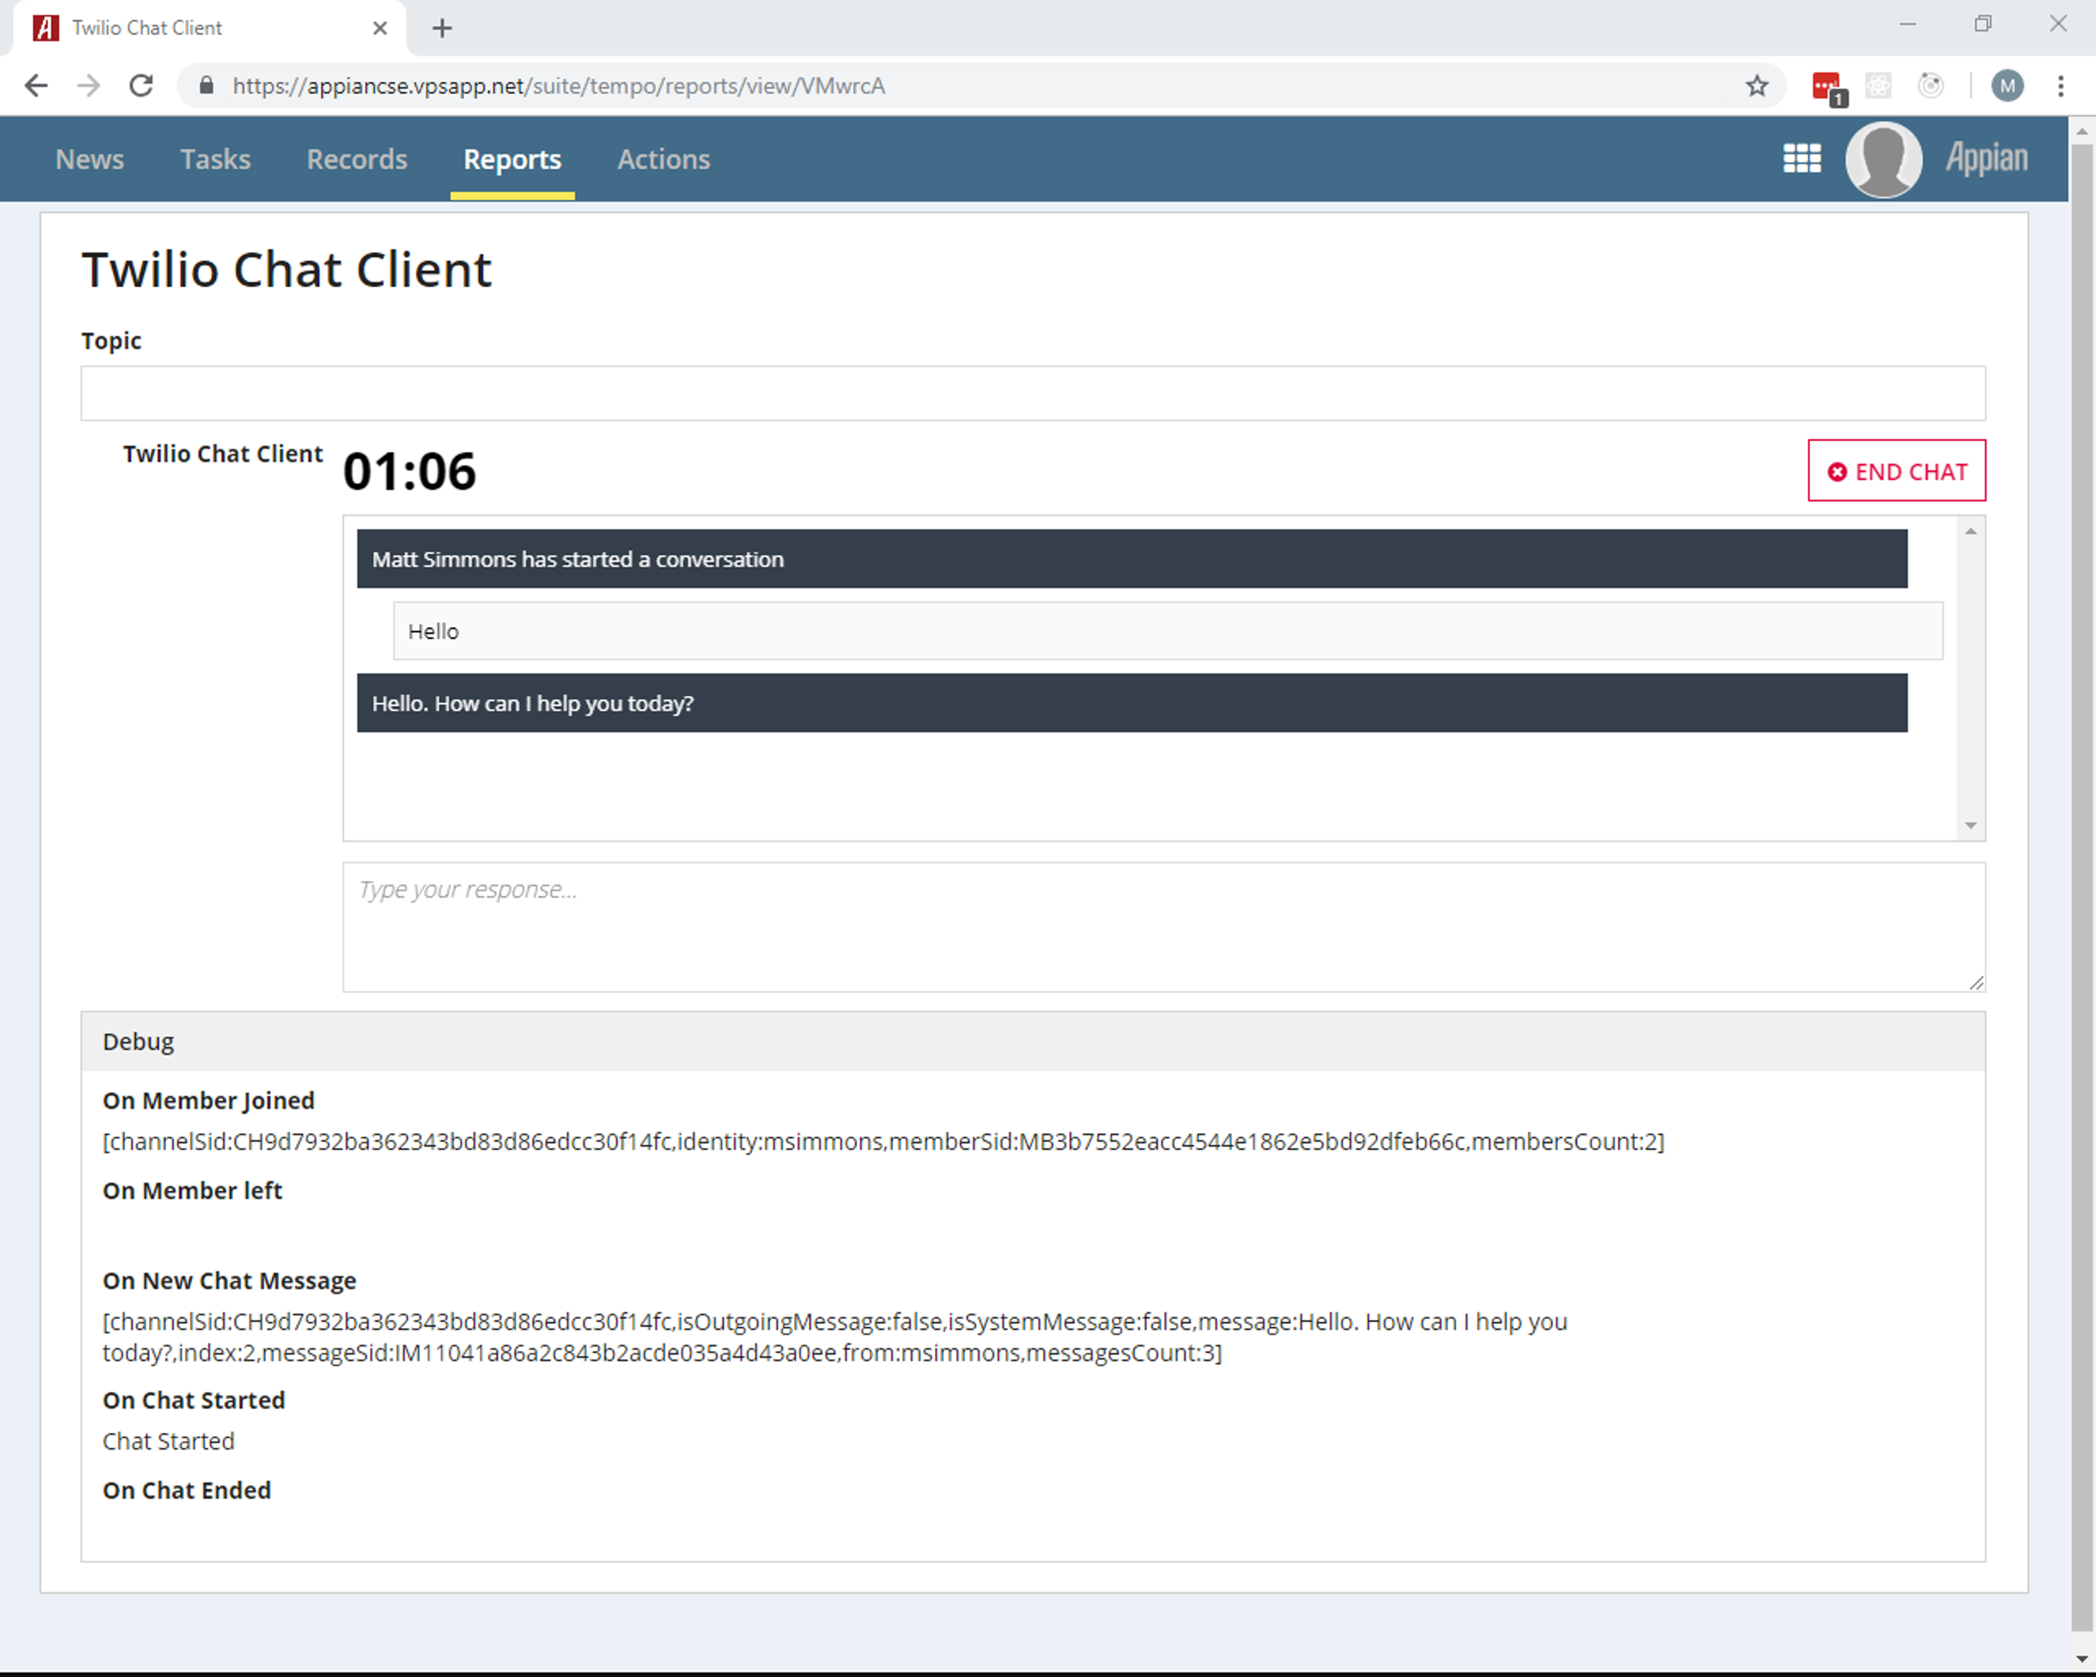2096x1677 pixels.
Task: Click the Debug section header
Action: point(1033,1041)
